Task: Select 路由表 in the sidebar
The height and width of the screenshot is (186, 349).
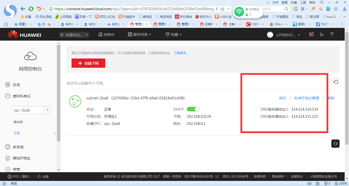Action: [x=18, y=122]
